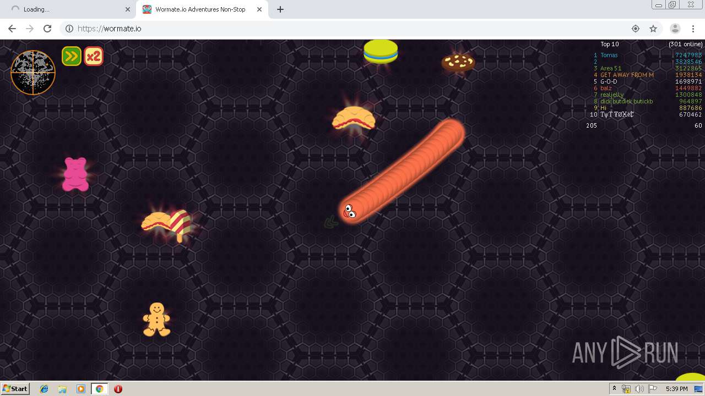The image size is (705, 396).
Task: Click the volume speaker tray icon
Action: [639, 389]
